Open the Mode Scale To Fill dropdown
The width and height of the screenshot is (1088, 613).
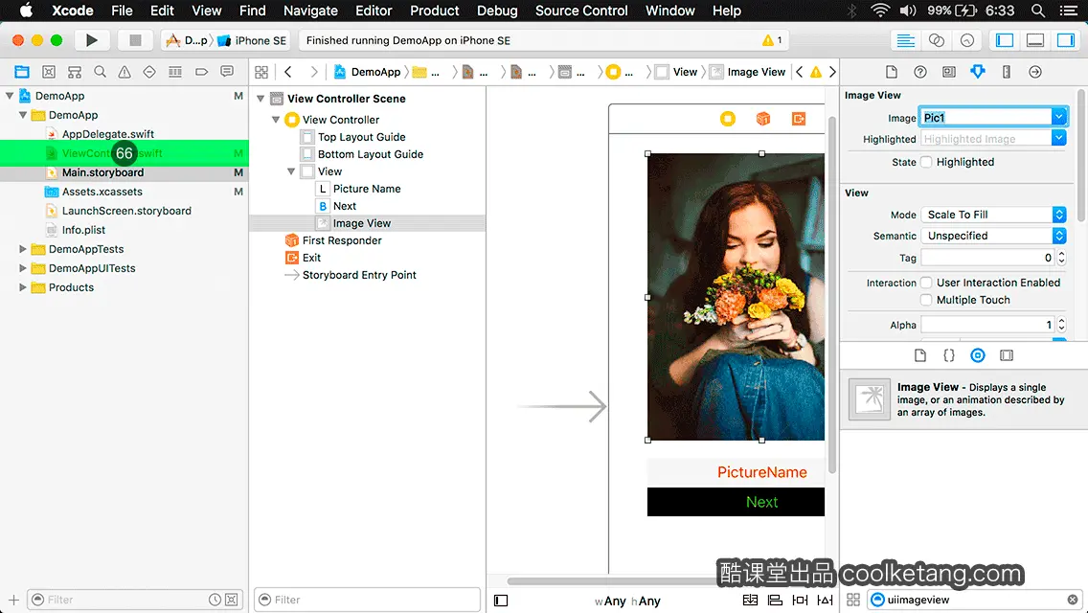tap(993, 215)
